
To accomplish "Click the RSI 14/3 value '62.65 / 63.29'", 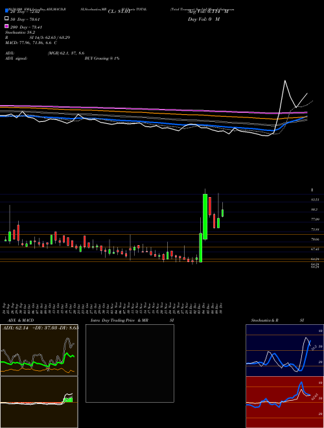I will point(58,38).
